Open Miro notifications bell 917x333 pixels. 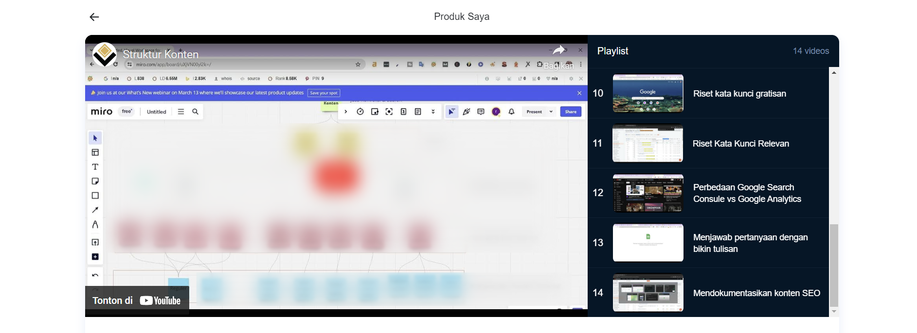point(511,112)
